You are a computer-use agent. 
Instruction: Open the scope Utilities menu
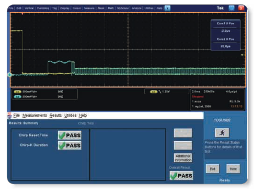149,8
